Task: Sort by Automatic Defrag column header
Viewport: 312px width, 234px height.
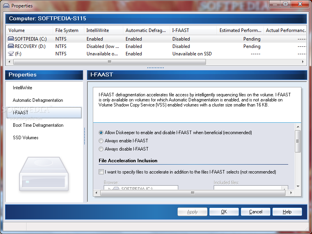Action: 146,30
